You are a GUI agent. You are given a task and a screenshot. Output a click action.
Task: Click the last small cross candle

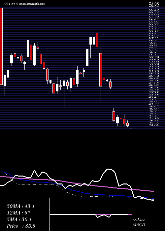(131, 128)
